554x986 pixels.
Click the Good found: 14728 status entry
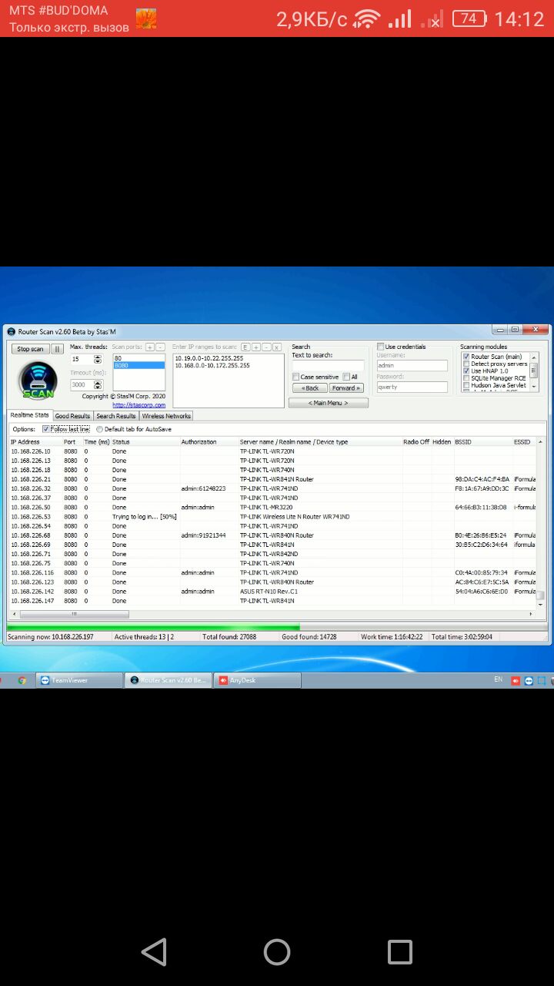tap(309, 637)
